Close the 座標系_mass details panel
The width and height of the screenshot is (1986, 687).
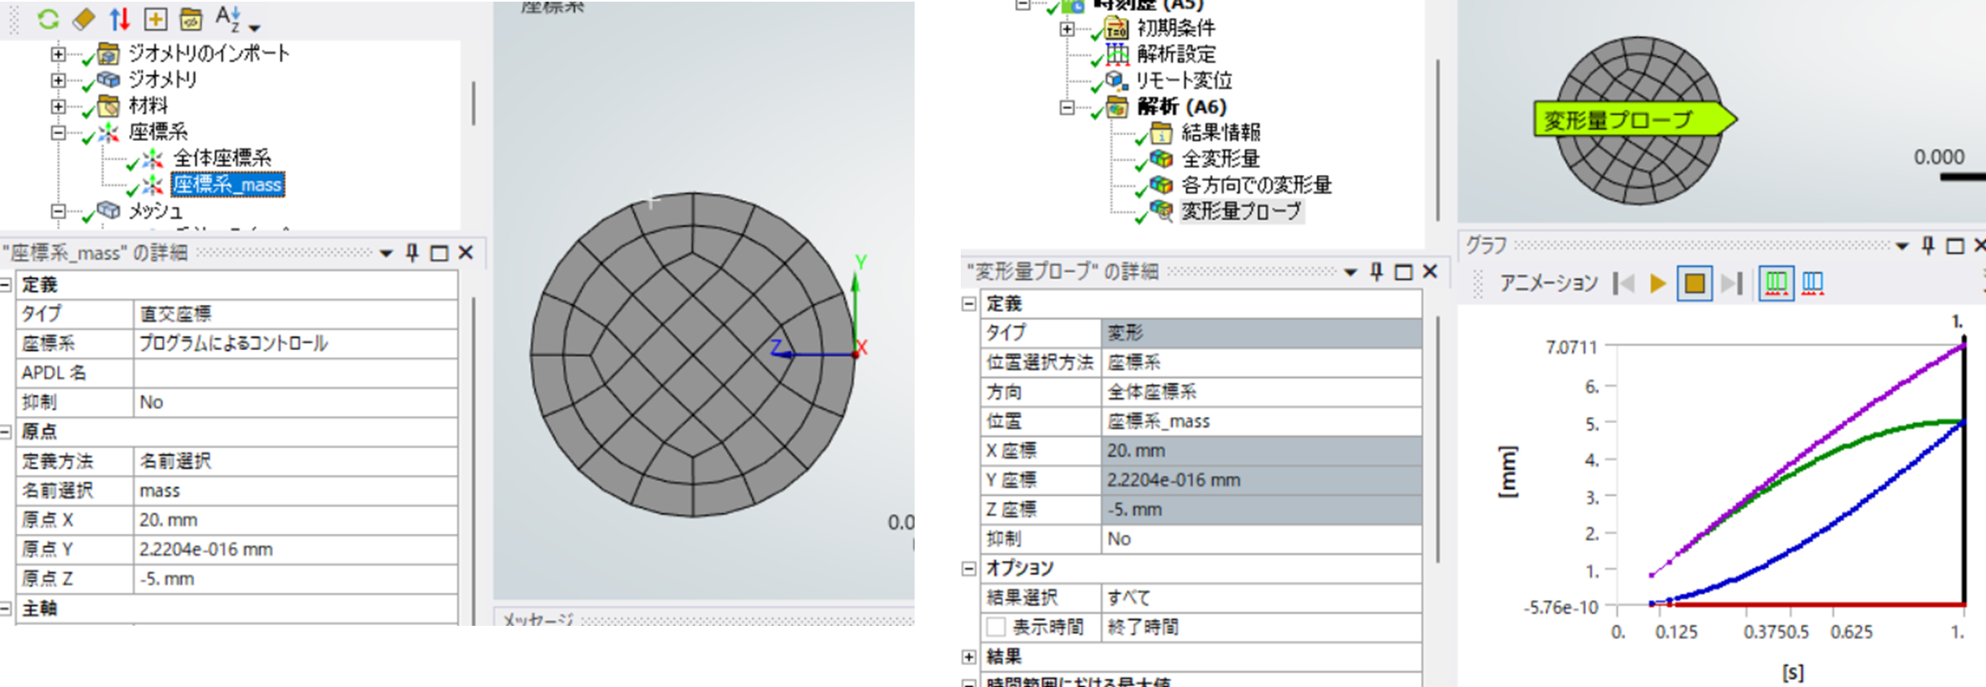[466, 252]
